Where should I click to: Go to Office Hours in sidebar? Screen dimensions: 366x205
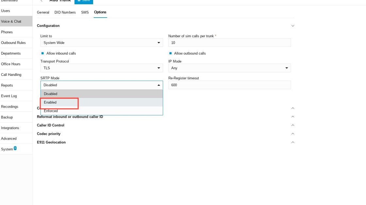click(16, 64)
